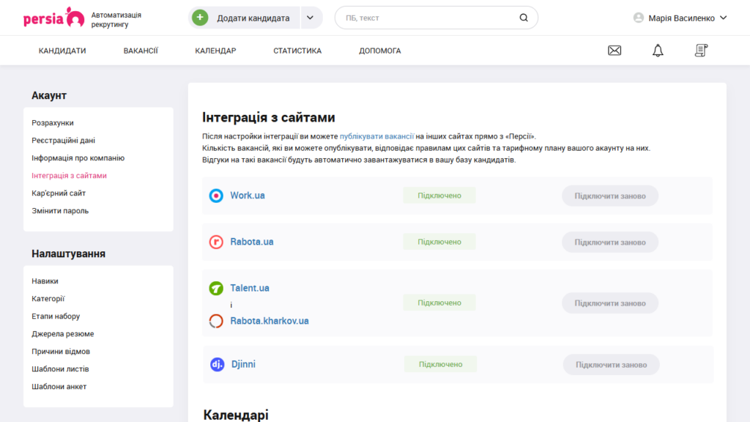Open the Djinni link
This screenshot has height=422, width=750.
pyautogui.click(x=243, y=364)
